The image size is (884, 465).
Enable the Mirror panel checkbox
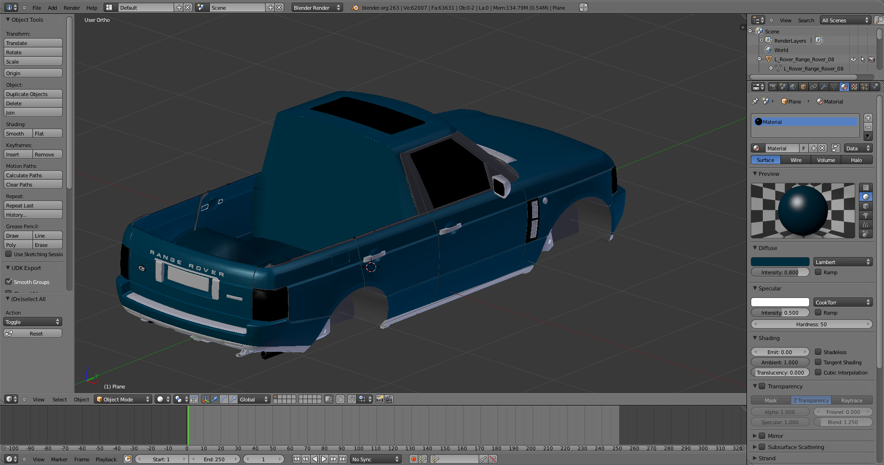pyautogui.click(x=762, y=436)
